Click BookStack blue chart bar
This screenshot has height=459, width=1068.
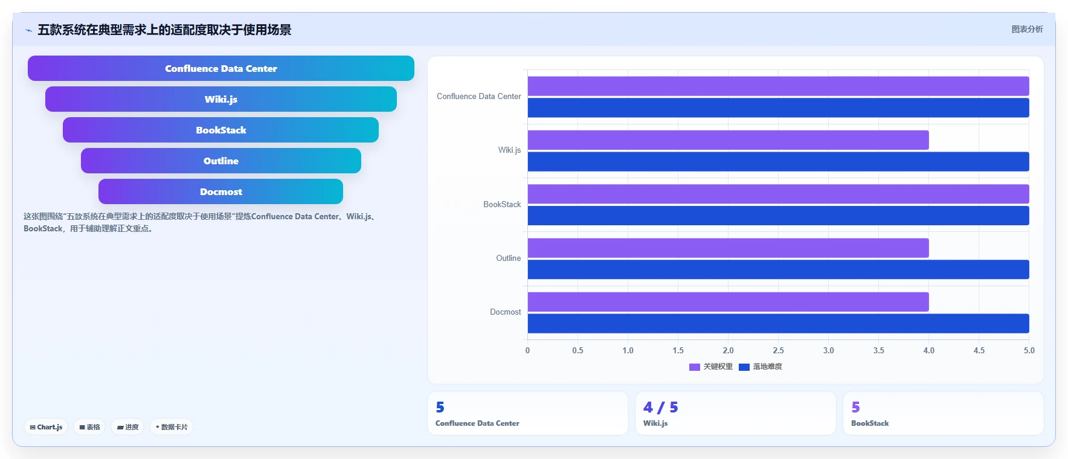click(778, 216)
